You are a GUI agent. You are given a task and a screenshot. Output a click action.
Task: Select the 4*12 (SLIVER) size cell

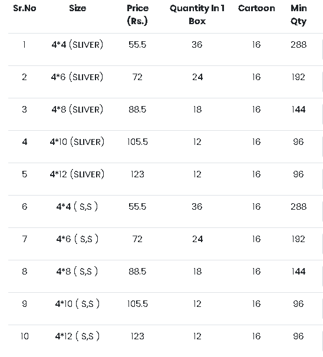click(77, 174)
